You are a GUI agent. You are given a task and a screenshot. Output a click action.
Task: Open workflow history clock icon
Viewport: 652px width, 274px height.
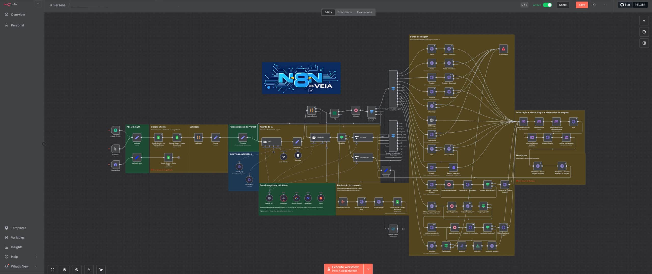(x=594, y=5)
